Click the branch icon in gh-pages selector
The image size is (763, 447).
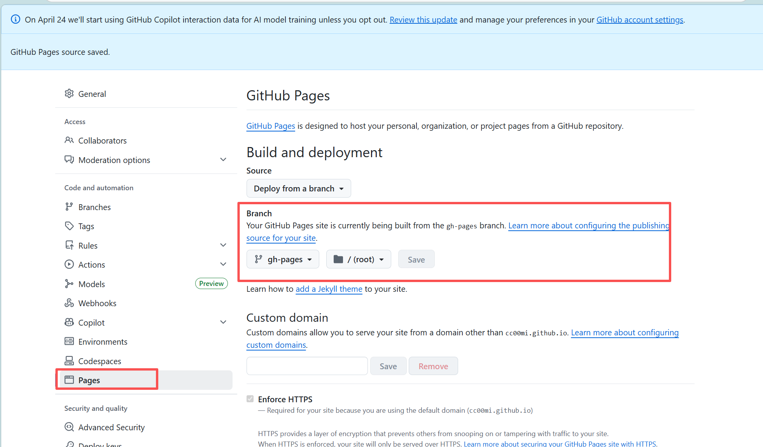[258, 259]
